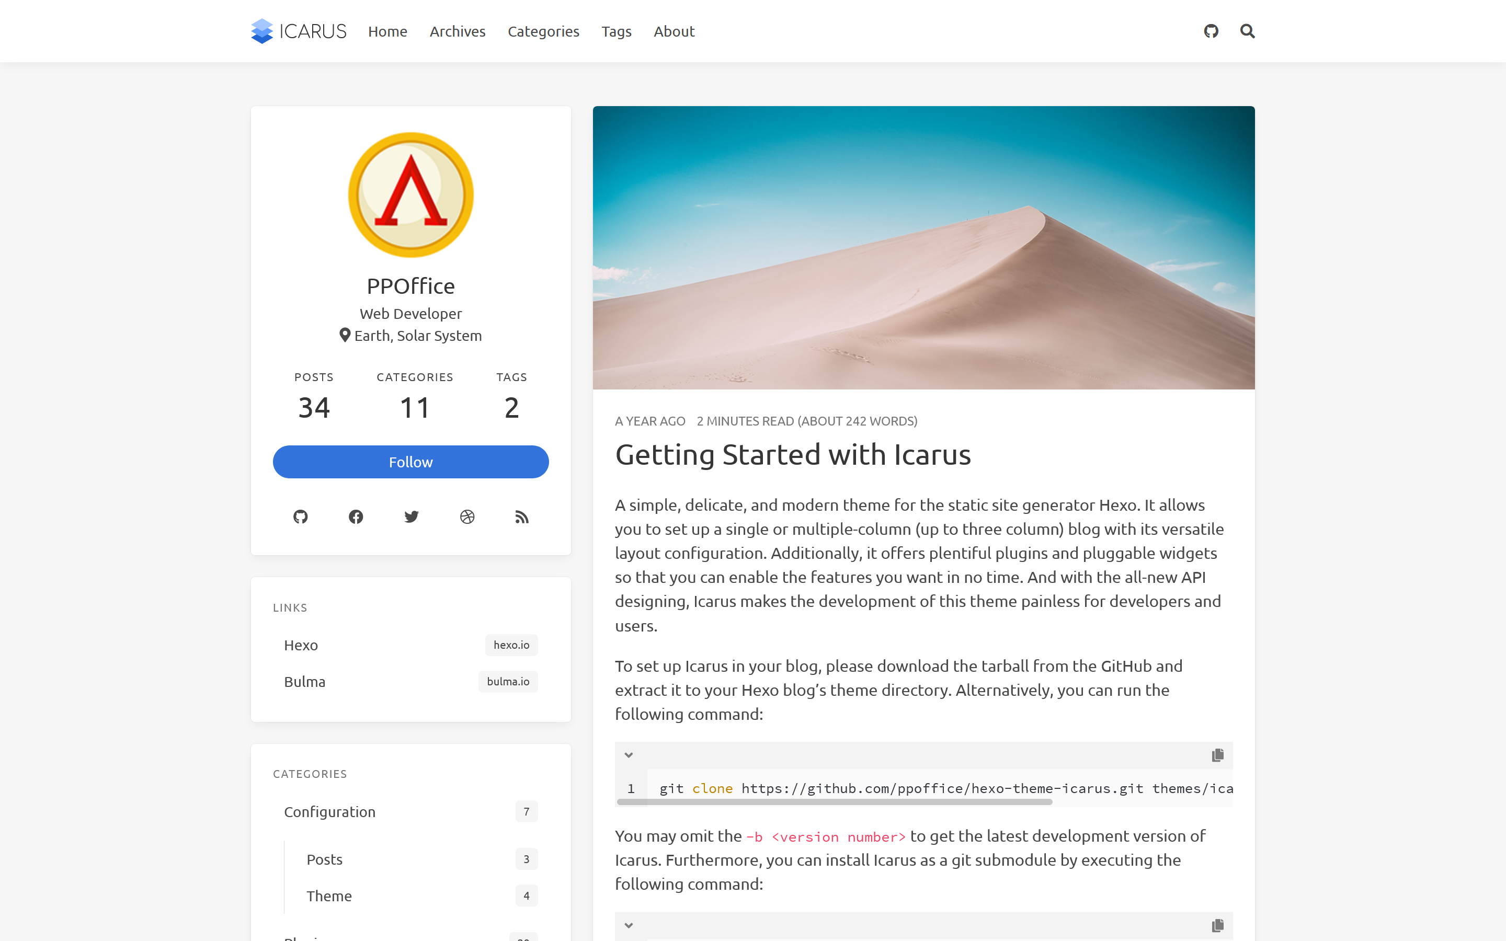1506x941 pixels.
Task: Go to the Categories nav page
Action: [x=543, y=31]
